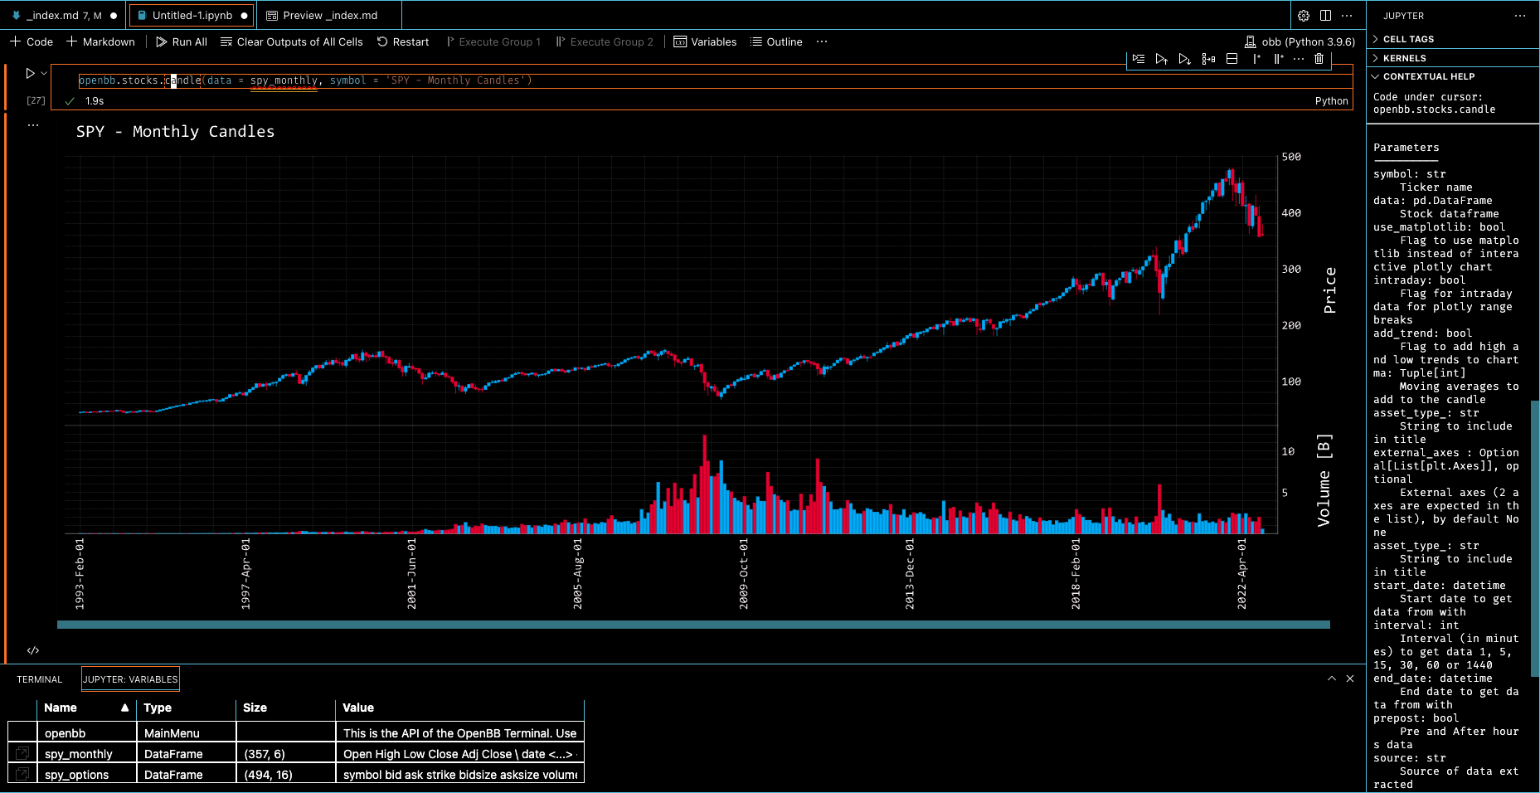Expand the Kernels section
The width and height of the screenshot is (1540, 793).
[x=1453, y=58]
